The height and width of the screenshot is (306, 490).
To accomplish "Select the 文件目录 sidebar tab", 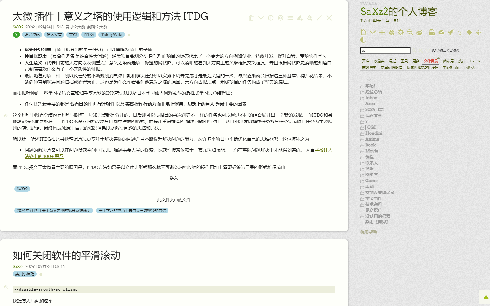I will pos(431,61).
